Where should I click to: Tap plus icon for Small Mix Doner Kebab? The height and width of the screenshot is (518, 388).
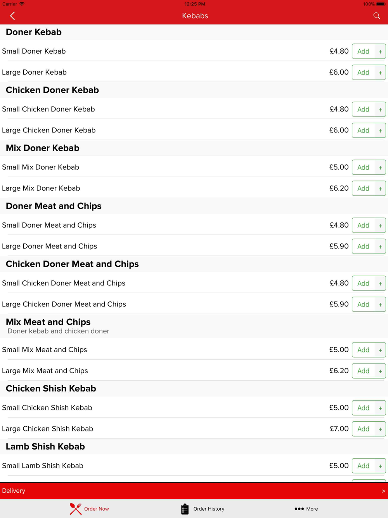click(380, 167)
